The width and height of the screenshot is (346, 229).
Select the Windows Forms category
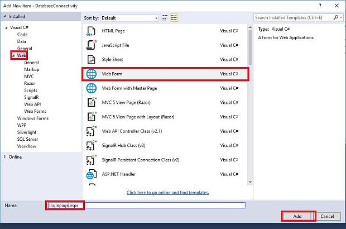[x=33, y=118]
